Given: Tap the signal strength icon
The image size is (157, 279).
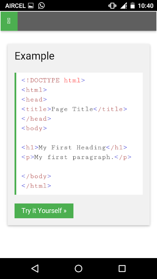Looking at the screenshot, I should click(x=124, y=6).
